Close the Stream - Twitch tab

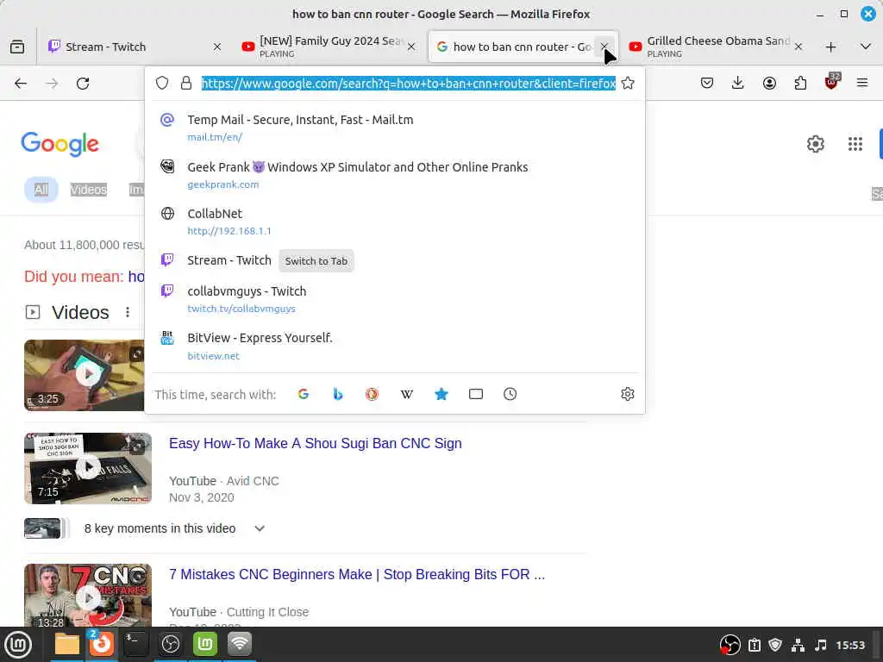[x=217, y=47]
